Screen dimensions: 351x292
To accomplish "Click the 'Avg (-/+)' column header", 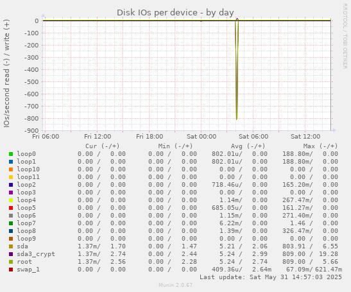I will 248,146.
